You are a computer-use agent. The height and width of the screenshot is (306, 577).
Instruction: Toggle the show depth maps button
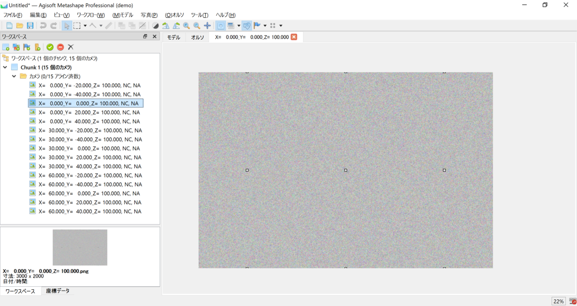231,25
